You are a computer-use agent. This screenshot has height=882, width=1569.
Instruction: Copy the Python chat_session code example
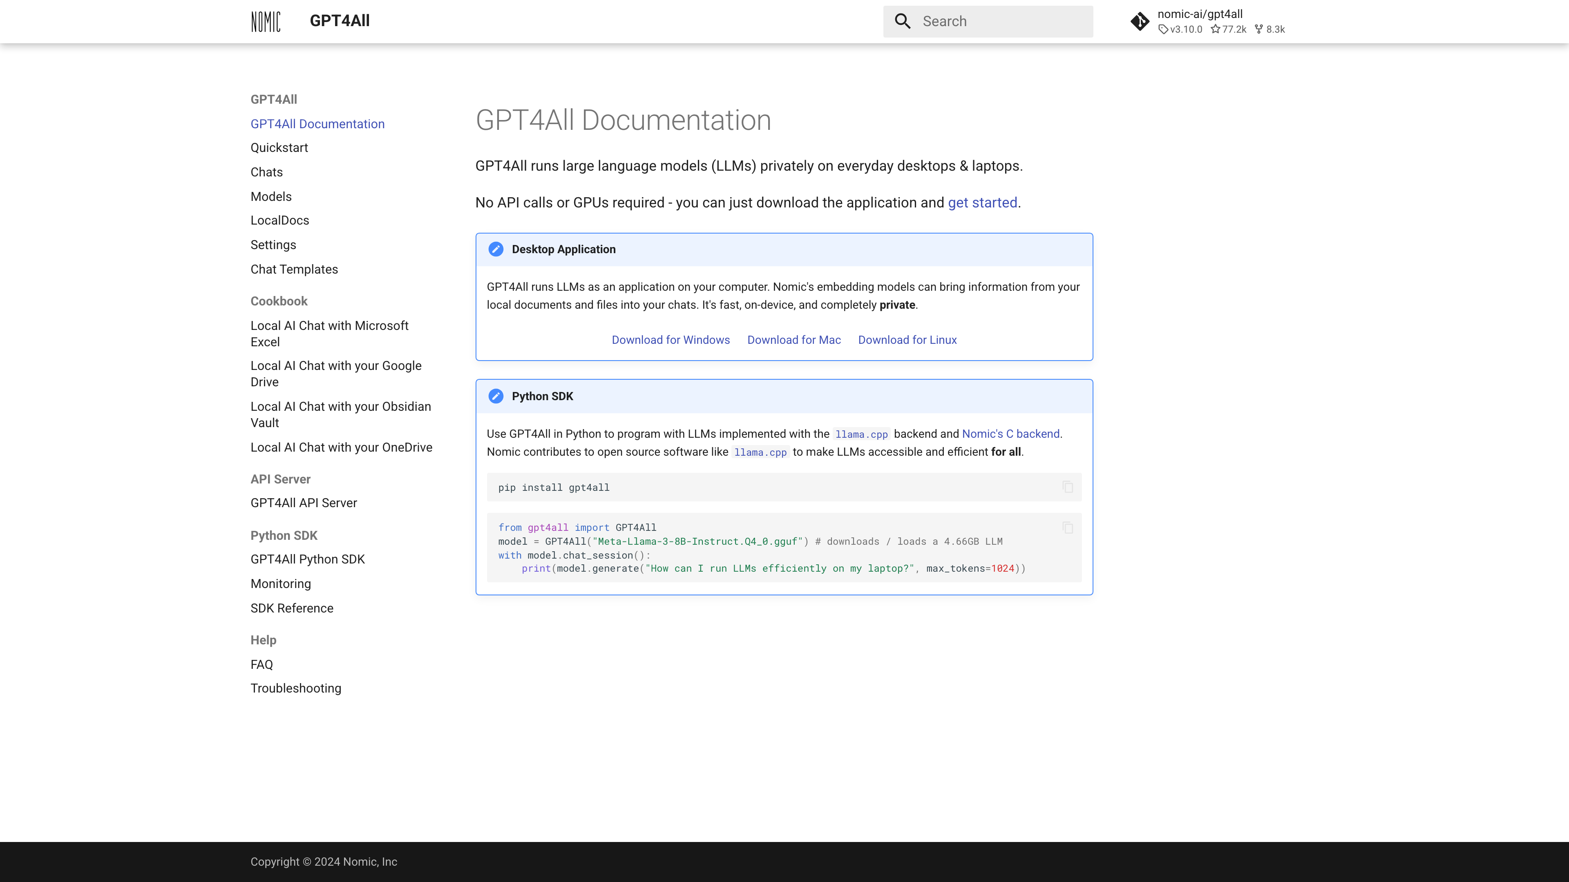pos(1068,527)
